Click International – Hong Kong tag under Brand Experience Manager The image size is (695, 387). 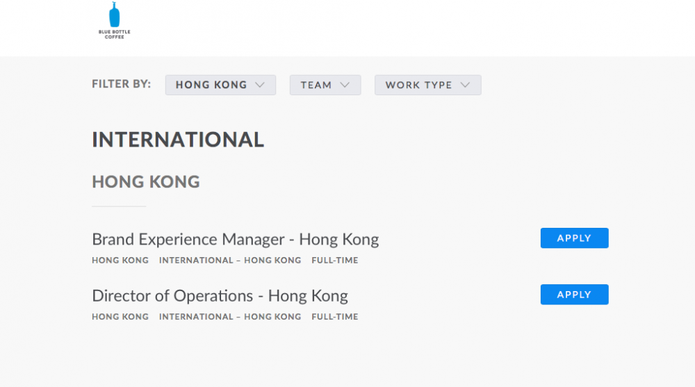[x=230, y=261]
